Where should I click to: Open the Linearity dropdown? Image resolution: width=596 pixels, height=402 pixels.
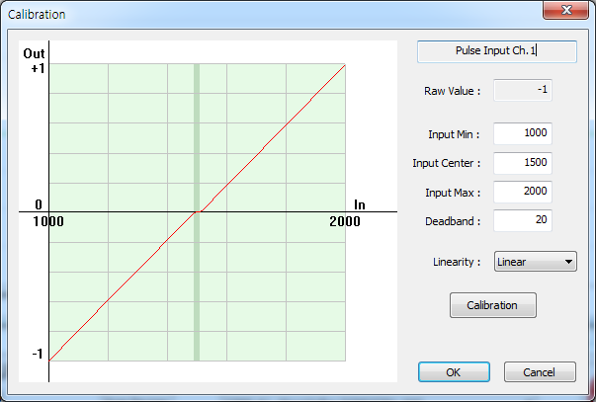click(x=535, y=262)
